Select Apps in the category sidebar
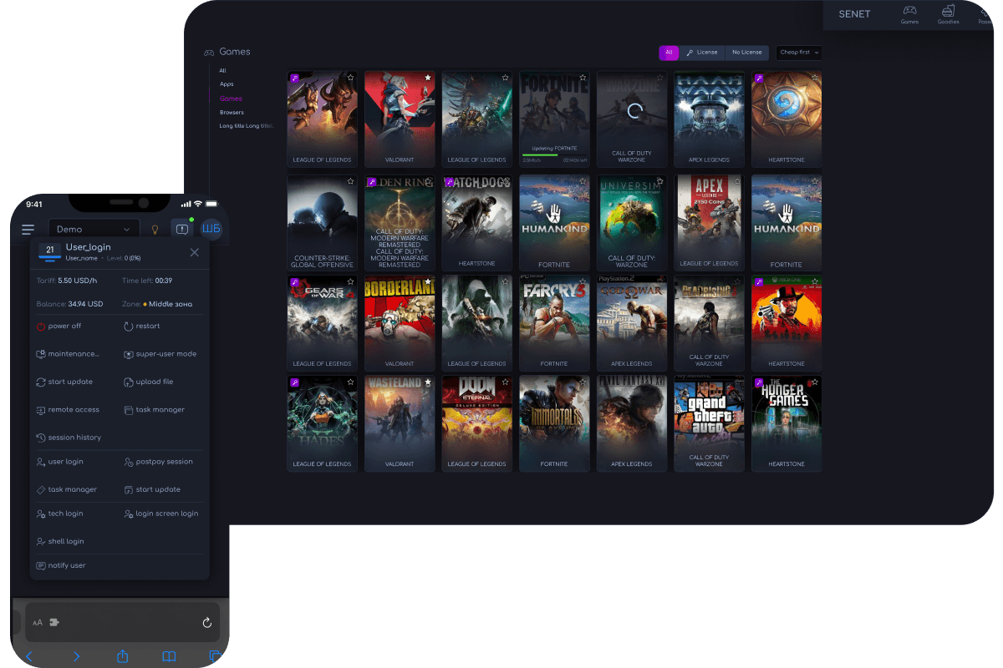The image size is (1003, 668). point(227,84)
